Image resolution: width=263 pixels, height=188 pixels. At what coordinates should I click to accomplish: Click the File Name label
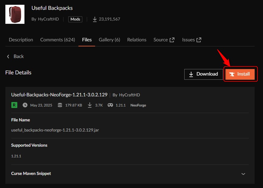[21, 120]
